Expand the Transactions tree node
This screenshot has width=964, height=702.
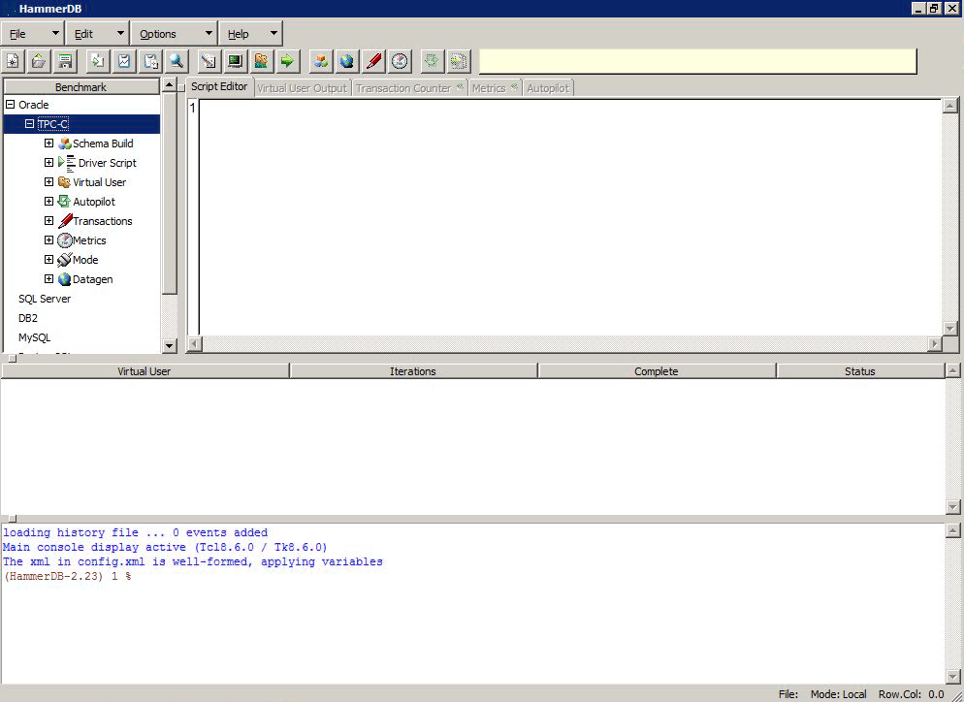point(48,221)
